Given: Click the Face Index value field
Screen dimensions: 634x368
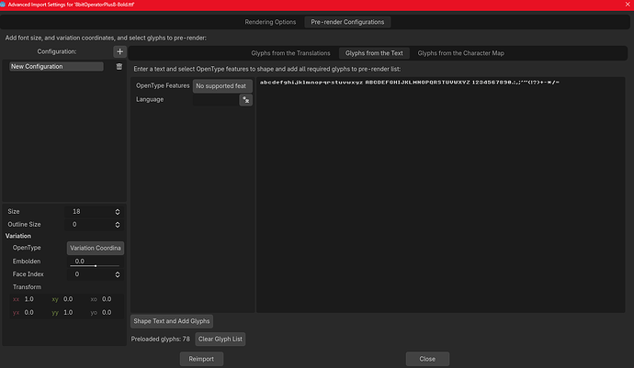Looking at the screenshot, I should tap(90, 274).
